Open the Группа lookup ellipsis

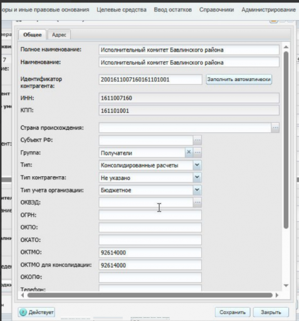197,152
